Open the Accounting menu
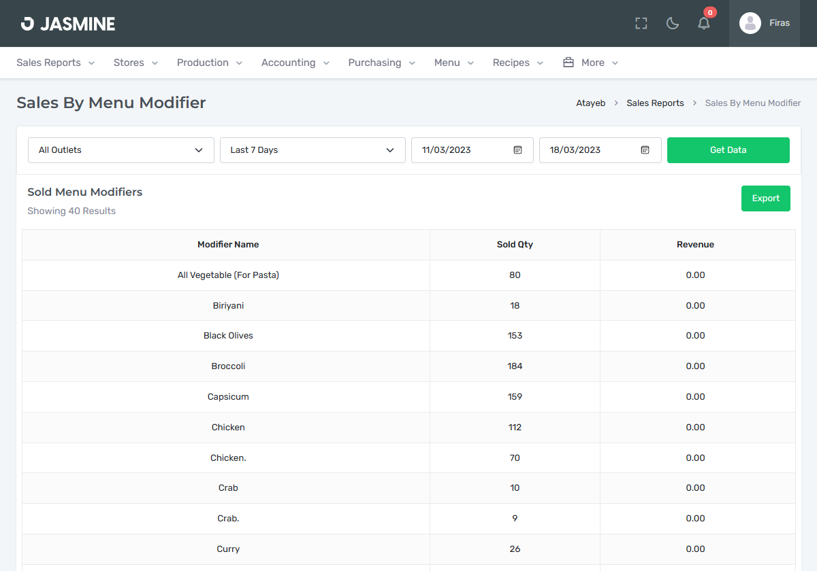Screen dimensions: 817x571 coord(295,63)
